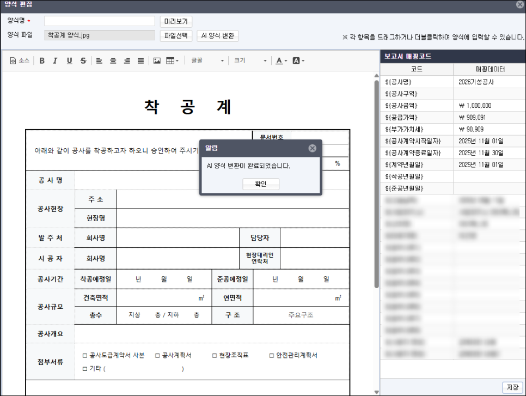The width and height of the screenshot is (526, 396).
Task: Select the ${준공년월일} code row
Action: [x=453, y=188]
